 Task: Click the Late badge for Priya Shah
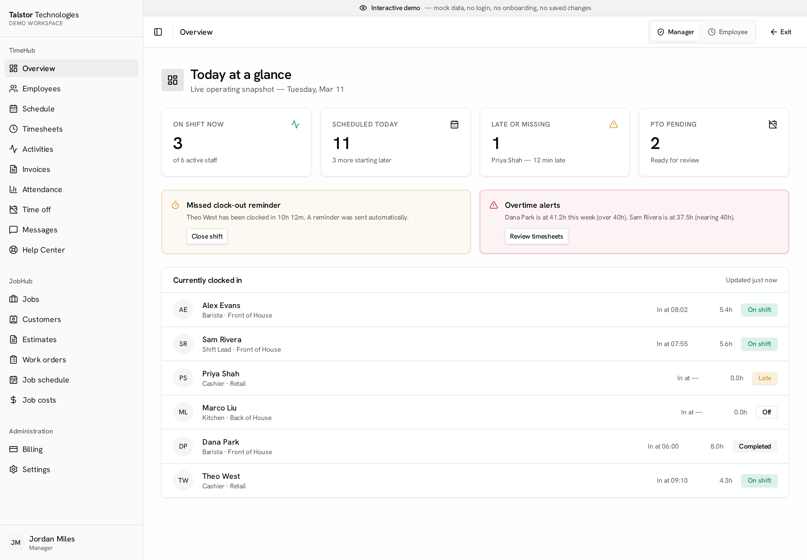tap(764, 378)
